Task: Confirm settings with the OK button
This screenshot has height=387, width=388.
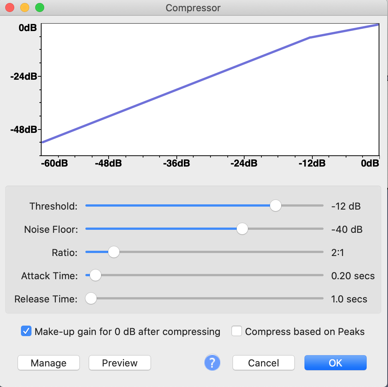Action: (x=335, y=363)
